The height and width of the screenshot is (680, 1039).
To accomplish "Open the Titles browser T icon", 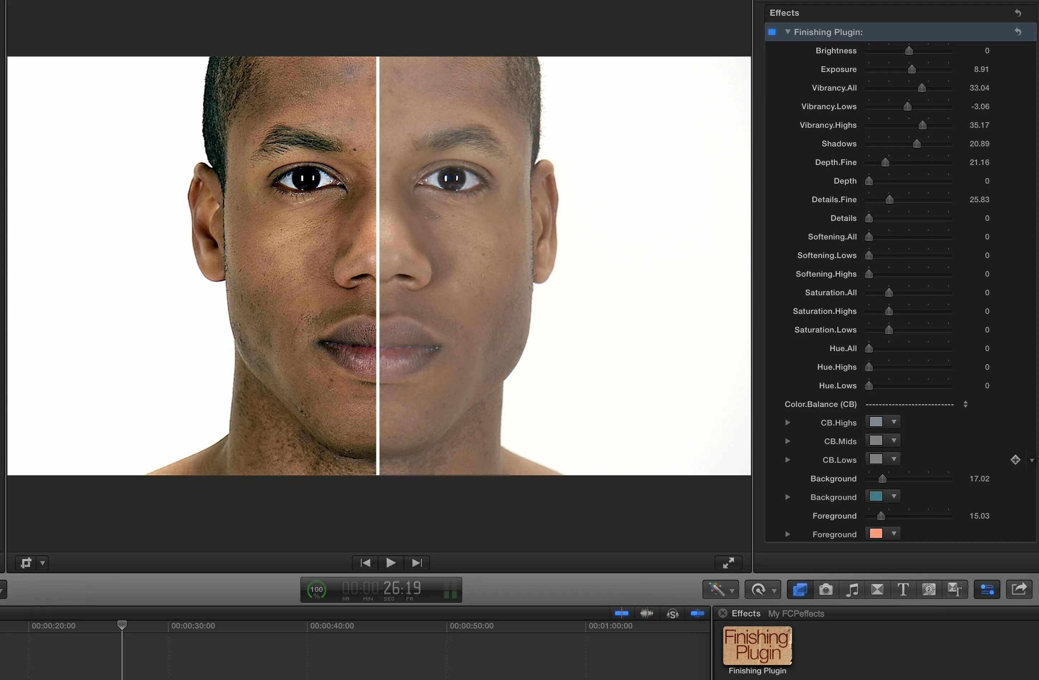I will tap(903, 590).
